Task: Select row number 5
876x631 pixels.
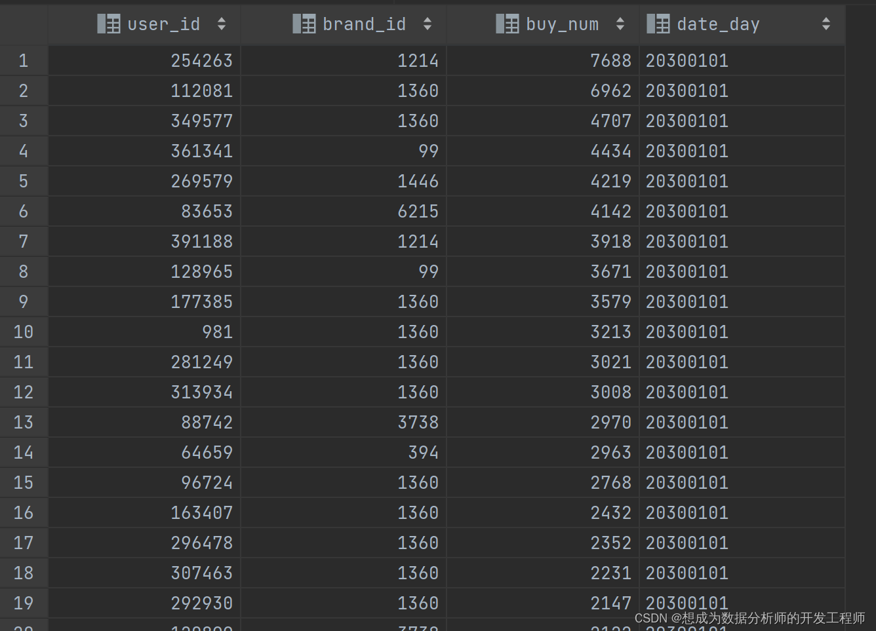Action: (24, 182)
